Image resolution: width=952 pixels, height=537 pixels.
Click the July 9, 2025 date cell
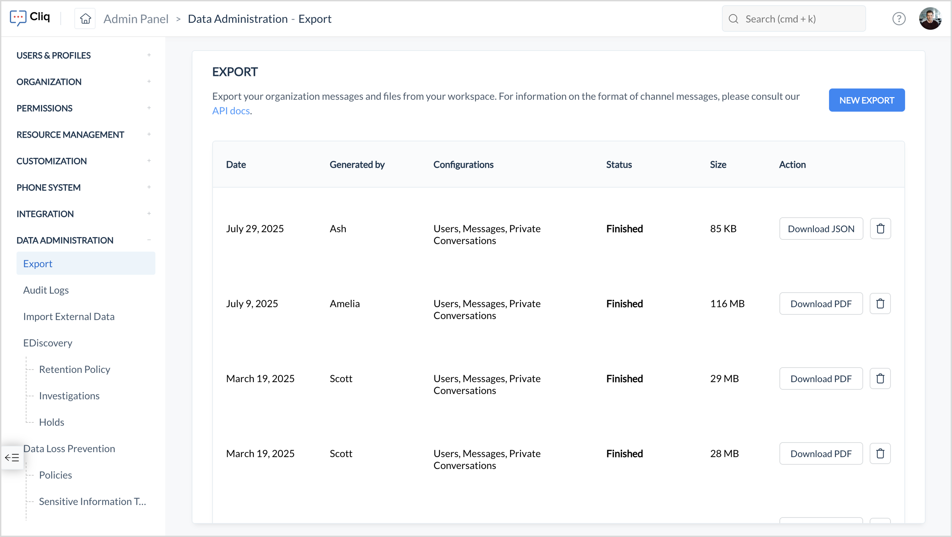252,304
